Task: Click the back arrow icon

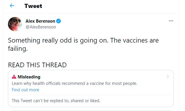Action: (12, 6)
